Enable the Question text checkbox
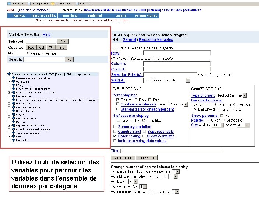This screenshot has width=265, height=199. click(115, 131)
